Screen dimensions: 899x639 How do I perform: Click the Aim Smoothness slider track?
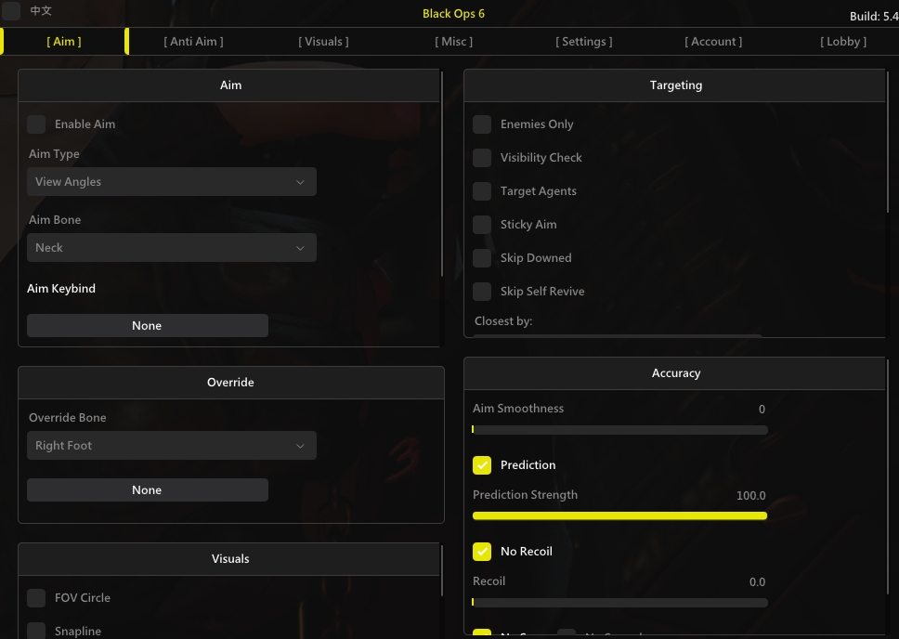[619, 430]
